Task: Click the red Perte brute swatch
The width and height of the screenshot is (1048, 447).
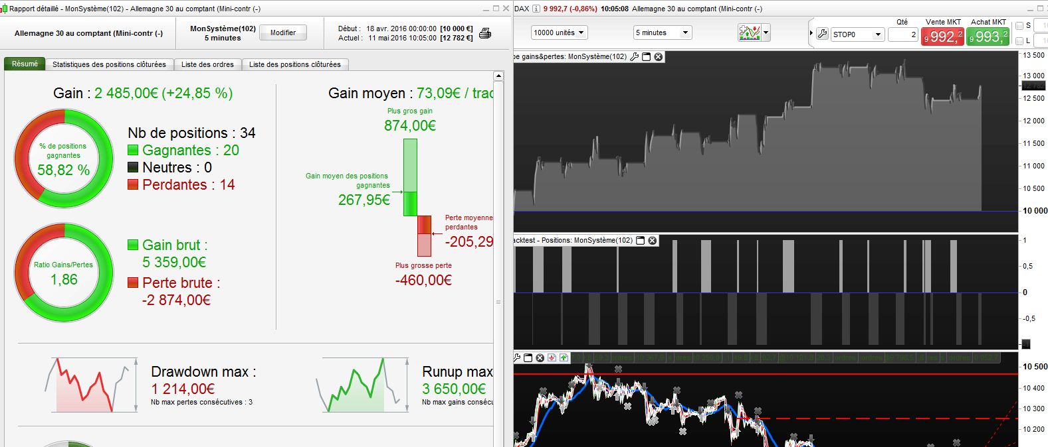Action: (x=133, y=283)
